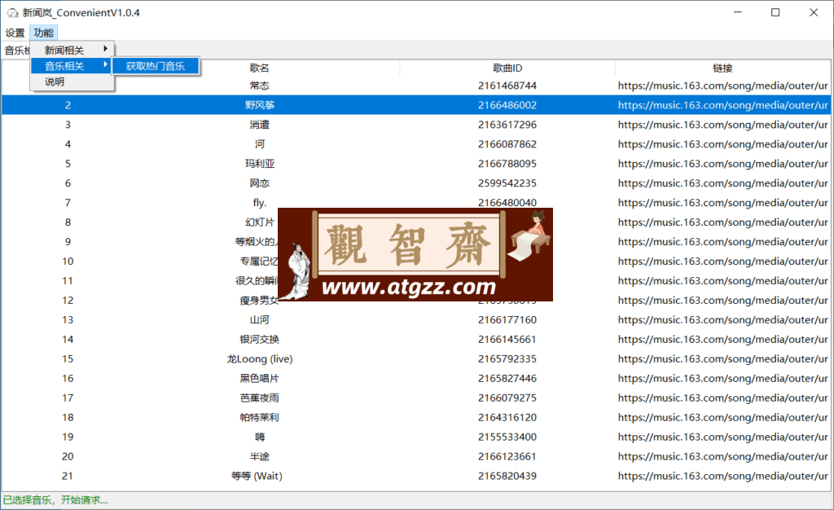Screen dimensions: 834x510
Task: Minimize the 新闻岚 window
Action: click(x=737, y=12)
